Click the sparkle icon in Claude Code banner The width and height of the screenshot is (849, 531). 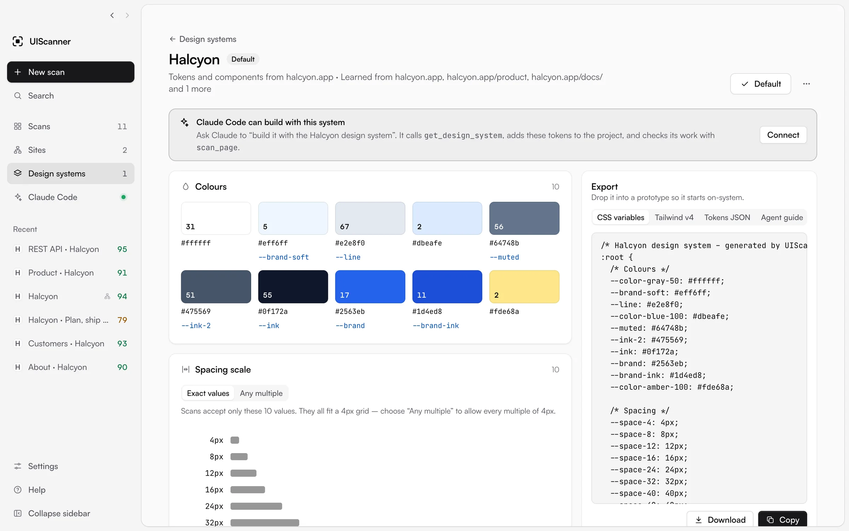[x=185, y=122]
